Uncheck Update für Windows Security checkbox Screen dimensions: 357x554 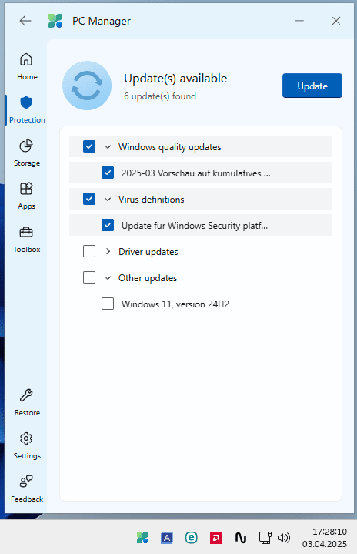point(108,225)
